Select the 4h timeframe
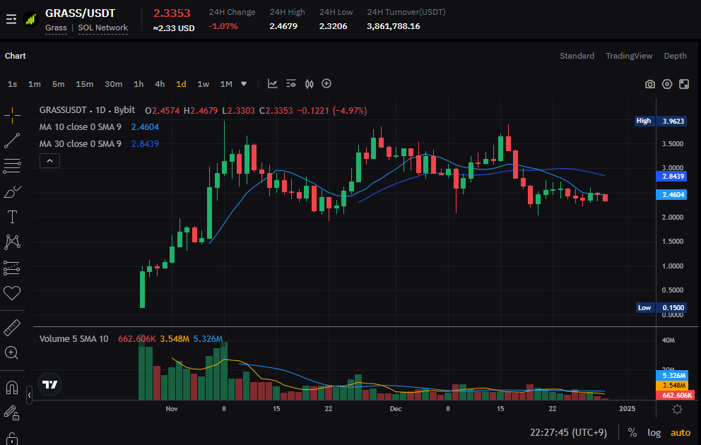The width and height of the screenshot is (701, 445). [x=160, y=84]
